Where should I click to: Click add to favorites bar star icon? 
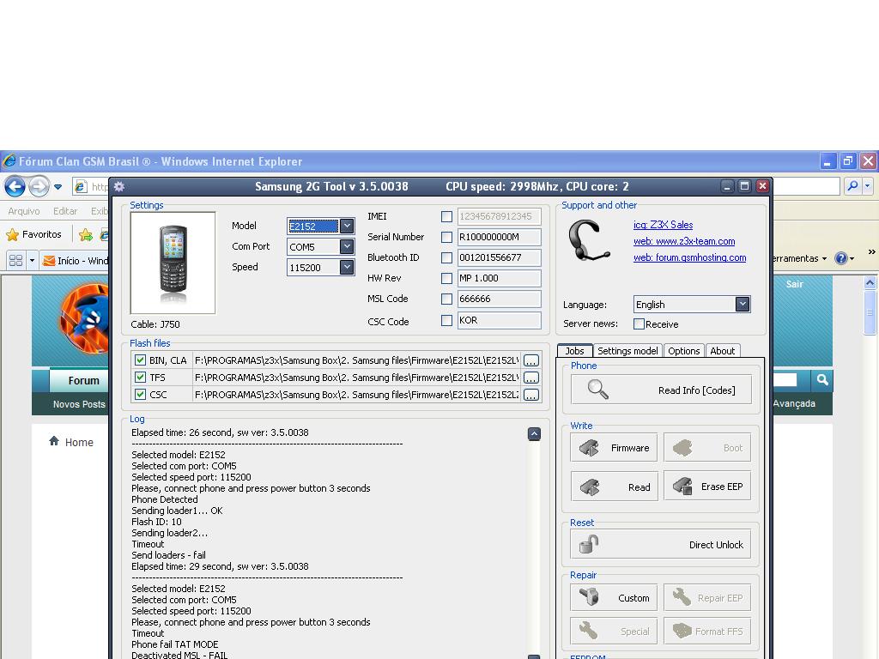(86, 235)
